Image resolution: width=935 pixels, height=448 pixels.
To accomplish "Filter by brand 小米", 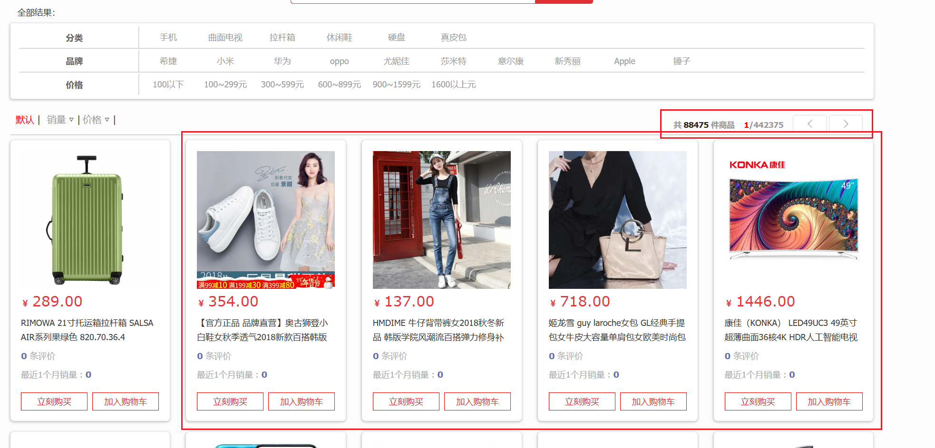I will click(225, 61).
